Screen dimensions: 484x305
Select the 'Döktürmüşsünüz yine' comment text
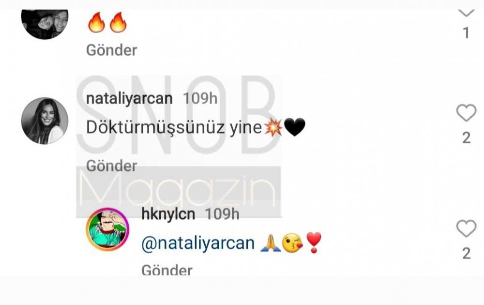[x=174, y=128]
